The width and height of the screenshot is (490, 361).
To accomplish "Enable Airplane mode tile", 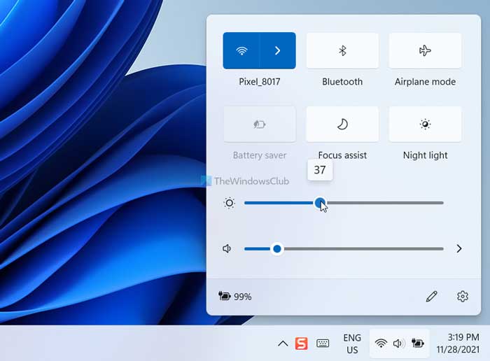I will [x=425, y=50].
